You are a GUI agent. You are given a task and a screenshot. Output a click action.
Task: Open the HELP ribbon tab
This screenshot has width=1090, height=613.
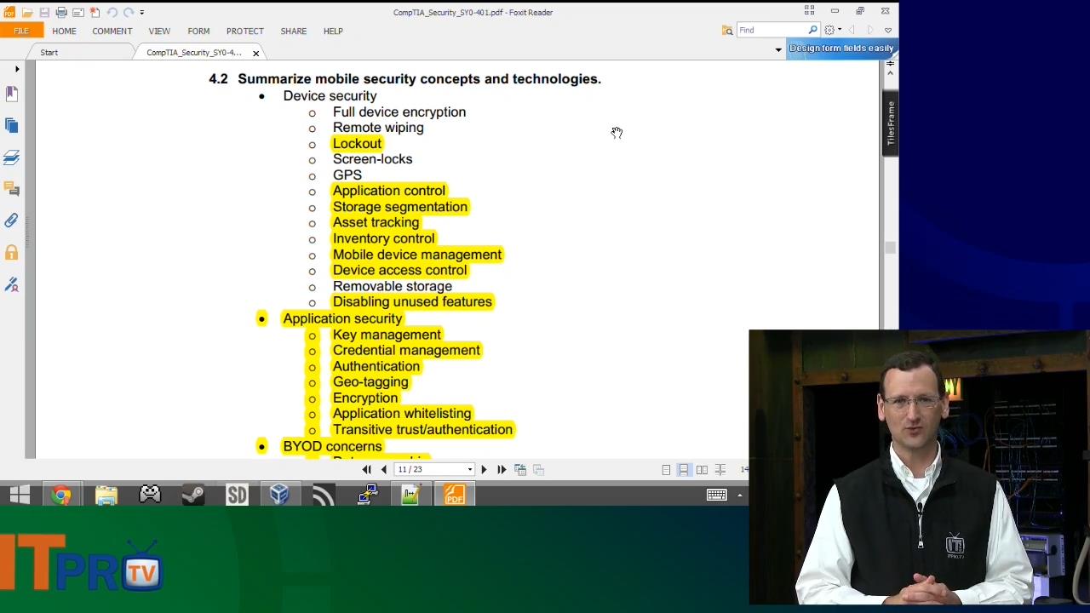pyautogui.click(x=333, y=31)
